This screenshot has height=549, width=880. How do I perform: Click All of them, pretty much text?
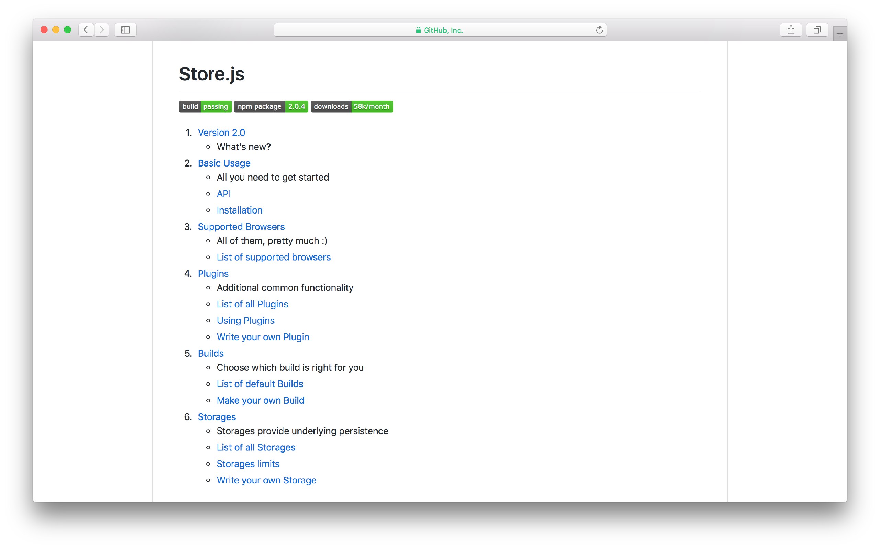[272, 241]
